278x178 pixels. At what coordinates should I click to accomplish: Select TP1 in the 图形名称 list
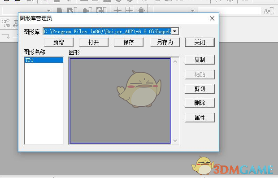(x=44, y=60)
